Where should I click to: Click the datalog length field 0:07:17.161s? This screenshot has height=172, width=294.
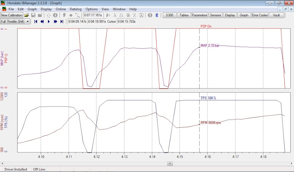(x=93, y=15)
